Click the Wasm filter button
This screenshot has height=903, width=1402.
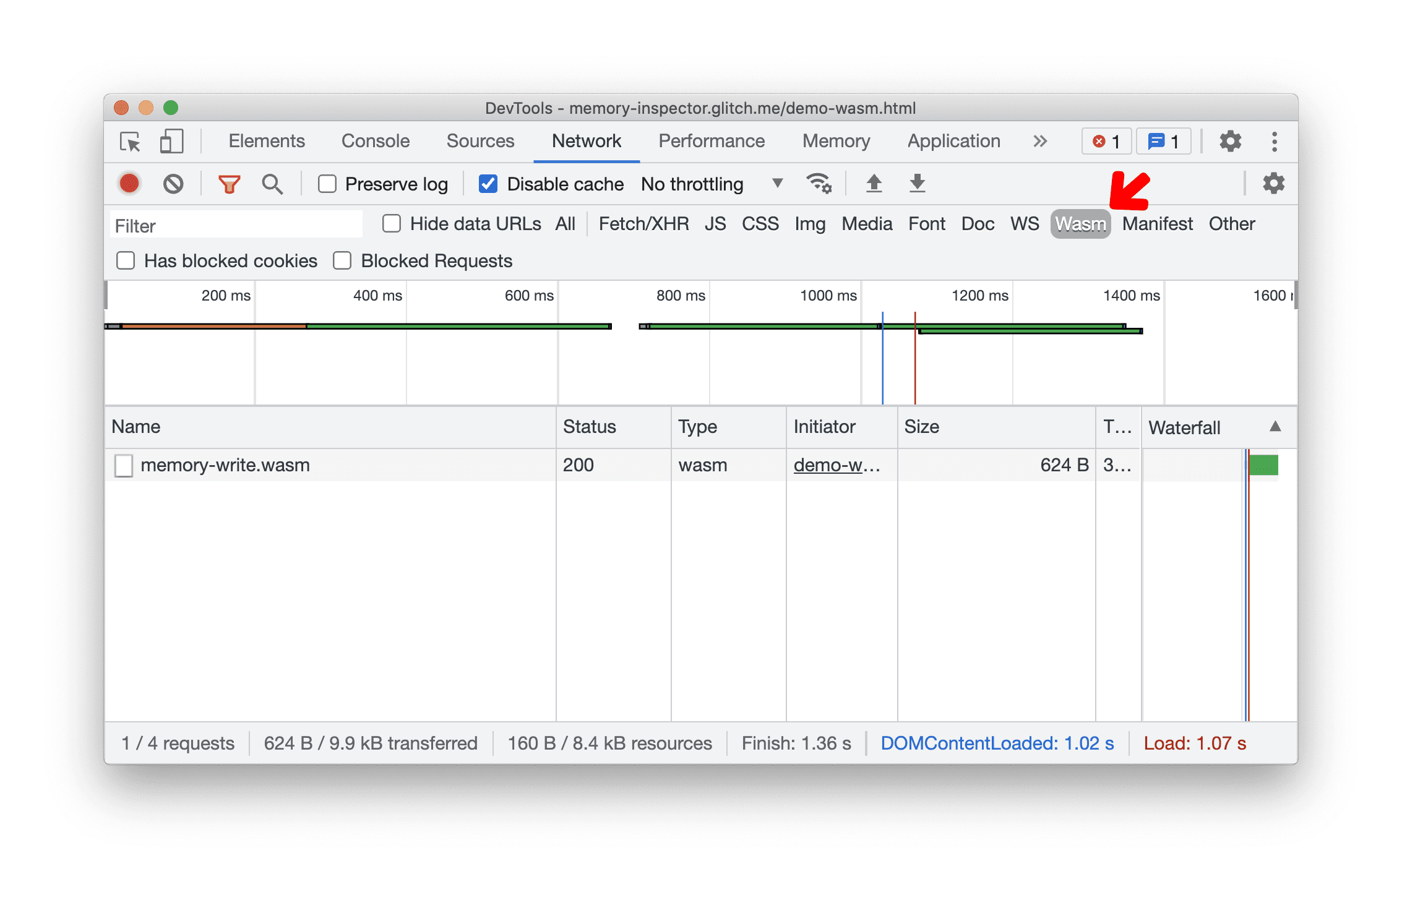[1079, 224]
